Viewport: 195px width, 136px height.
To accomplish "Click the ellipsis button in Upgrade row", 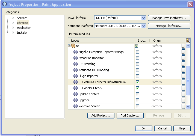I will pos(183,100).
